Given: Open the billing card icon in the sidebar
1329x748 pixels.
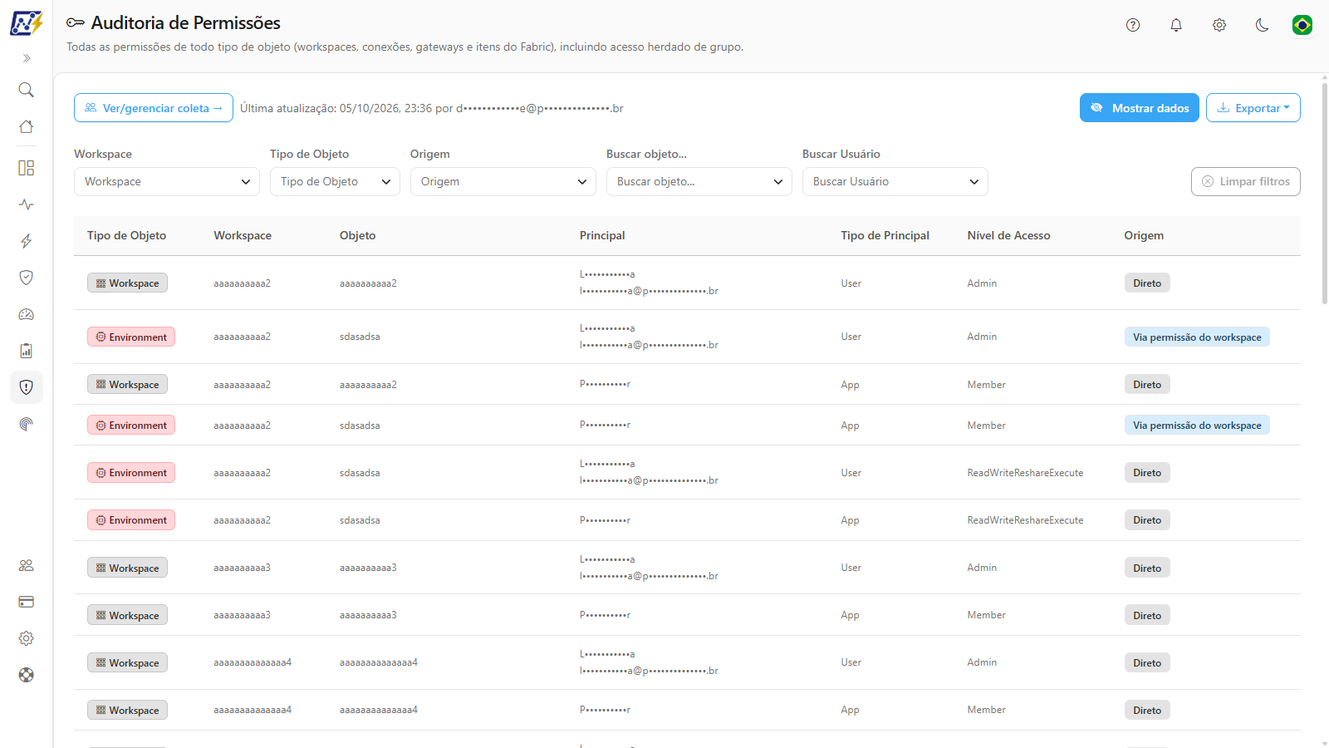Looking at the screenshot, I should coord(27,602).
